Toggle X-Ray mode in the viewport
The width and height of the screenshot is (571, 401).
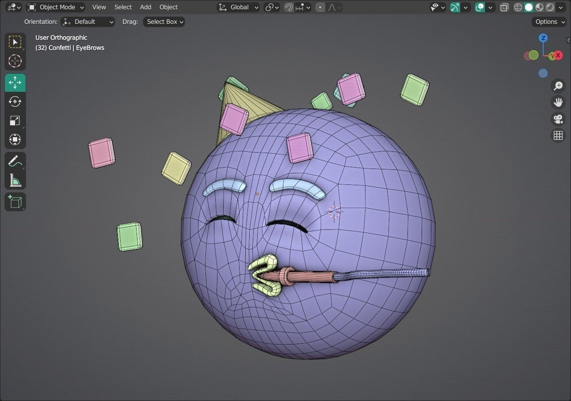click(504, 7)
